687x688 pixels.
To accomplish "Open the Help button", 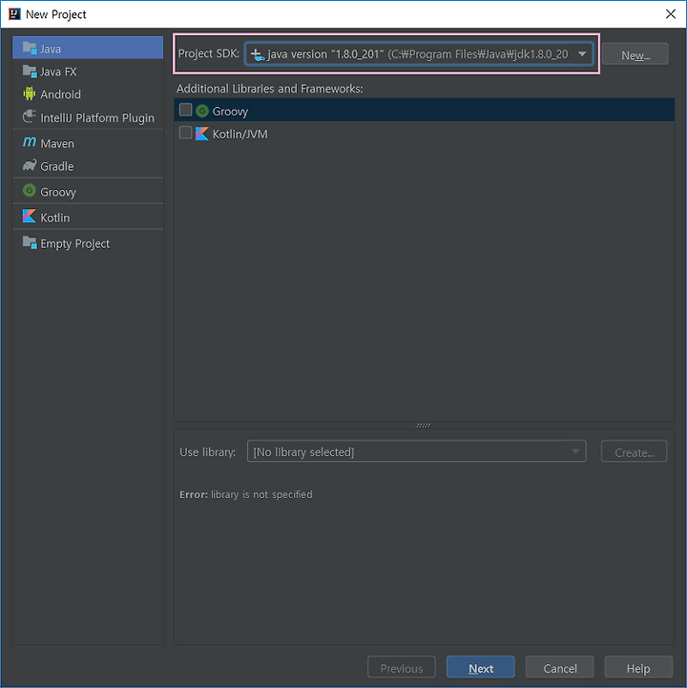I will point(638,668).
